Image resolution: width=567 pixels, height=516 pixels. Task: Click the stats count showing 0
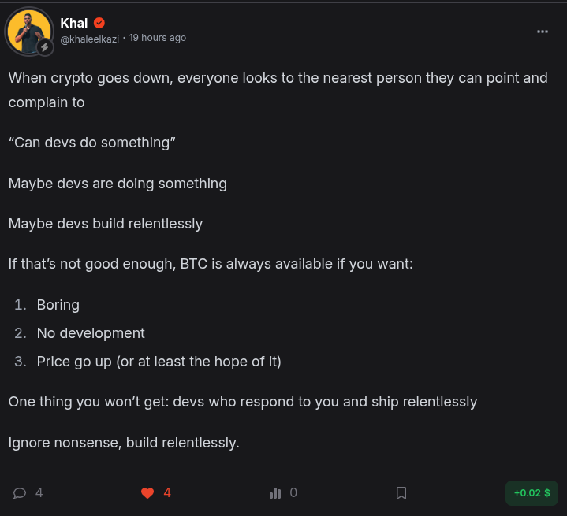(x=293, y=492)
